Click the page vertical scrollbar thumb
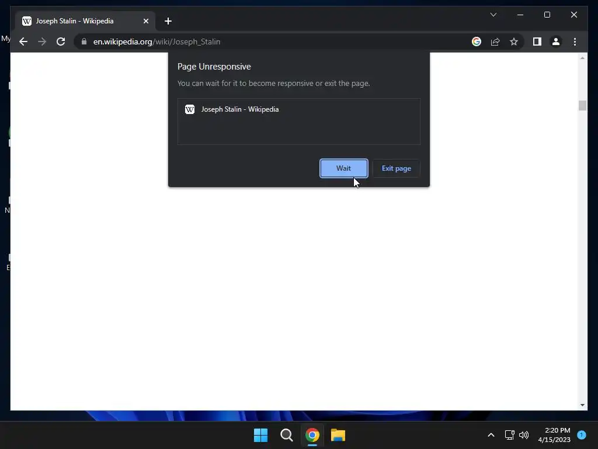Viewport: 598px width, 449px height. tap(582, 105)
